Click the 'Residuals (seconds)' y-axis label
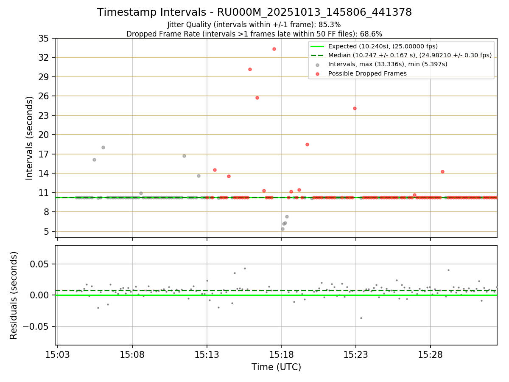The height and width of the screenshot is (382, 509). click(x=14, y=295)
